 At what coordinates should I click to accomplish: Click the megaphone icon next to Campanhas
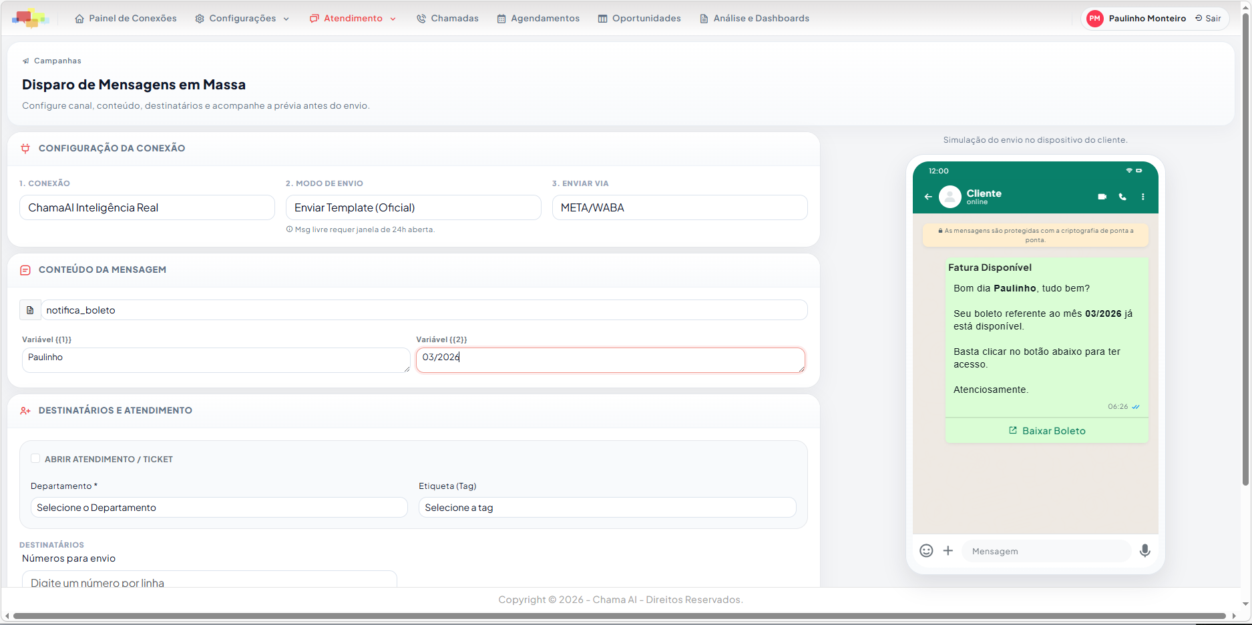(x=26, y=61)
